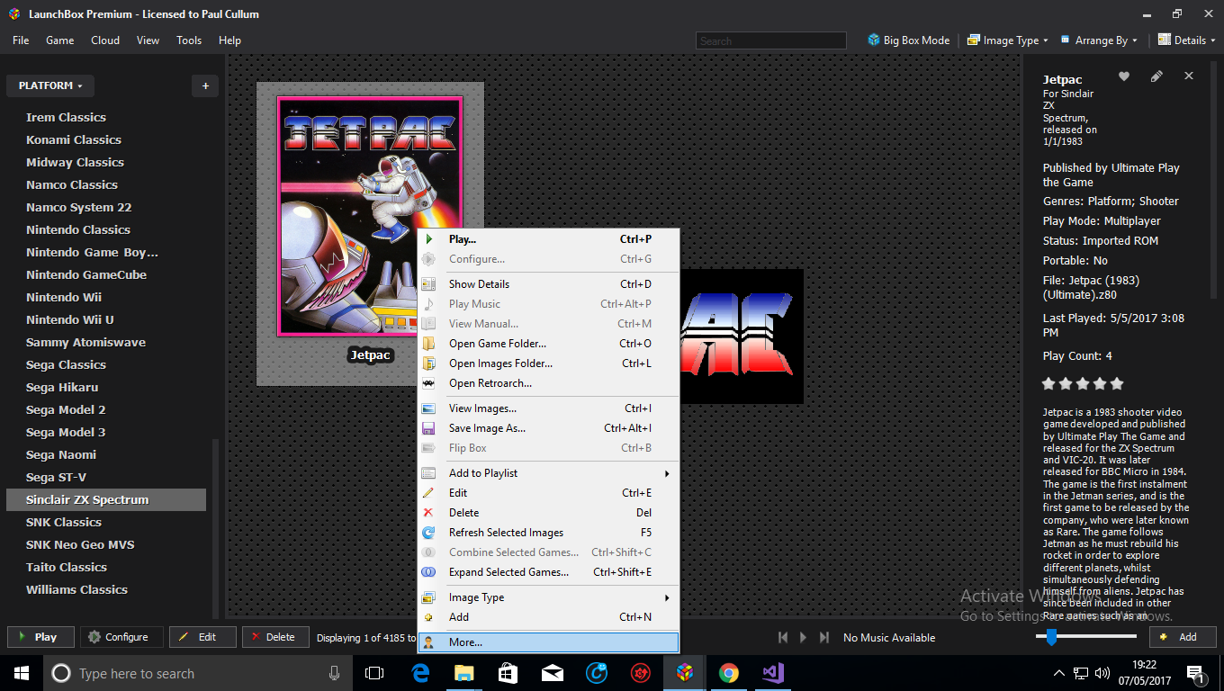Open the Game menu
1224x691 pixels.
pyautogui.click(x=59, y=40)
